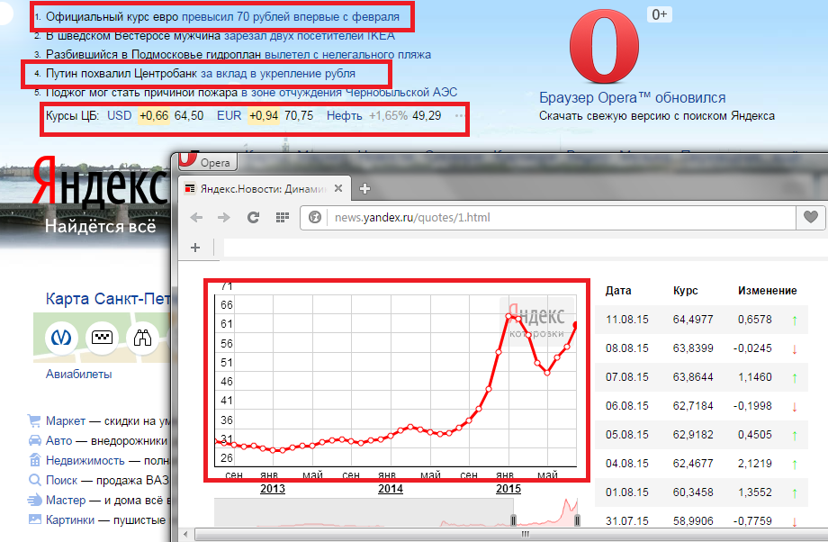828x542 pixels.
Task: Select the 2014 year label
Action: (391, 489)
